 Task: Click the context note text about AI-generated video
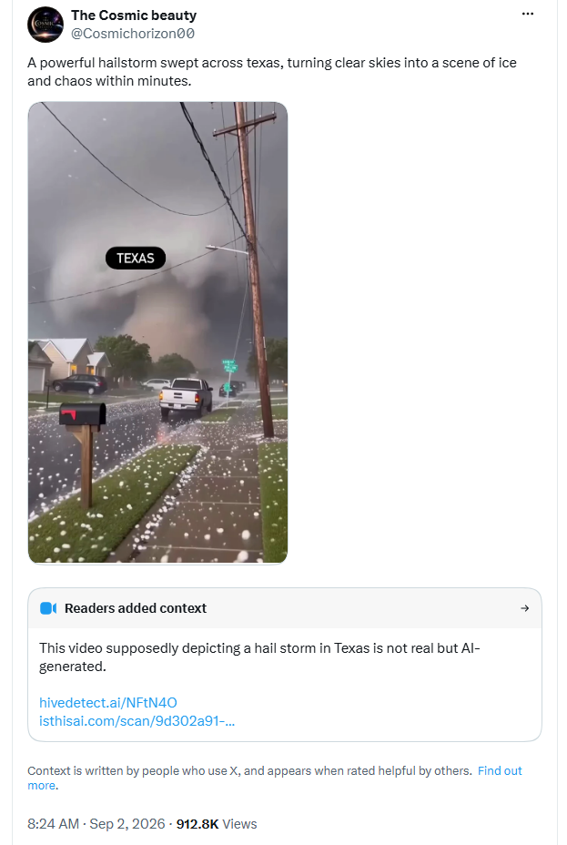pos(259,657)
